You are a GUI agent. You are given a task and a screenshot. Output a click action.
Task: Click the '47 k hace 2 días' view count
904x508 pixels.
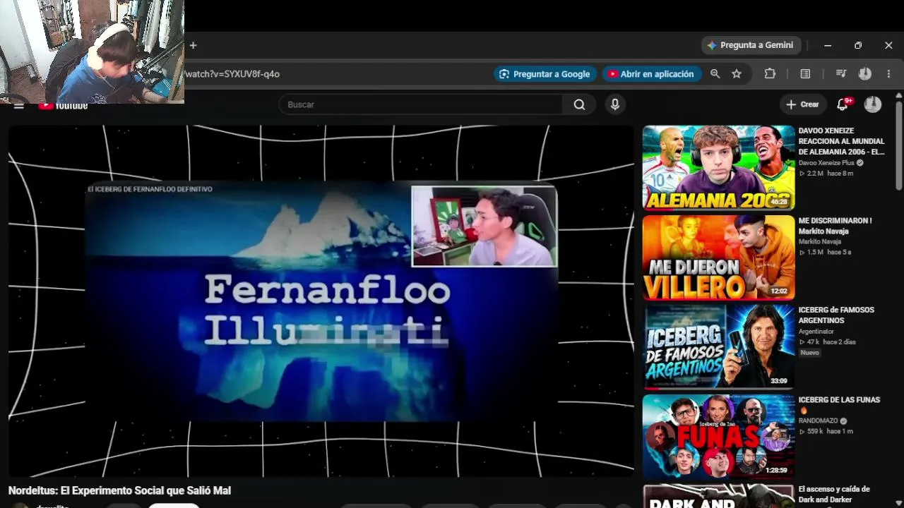click(827, 342)
